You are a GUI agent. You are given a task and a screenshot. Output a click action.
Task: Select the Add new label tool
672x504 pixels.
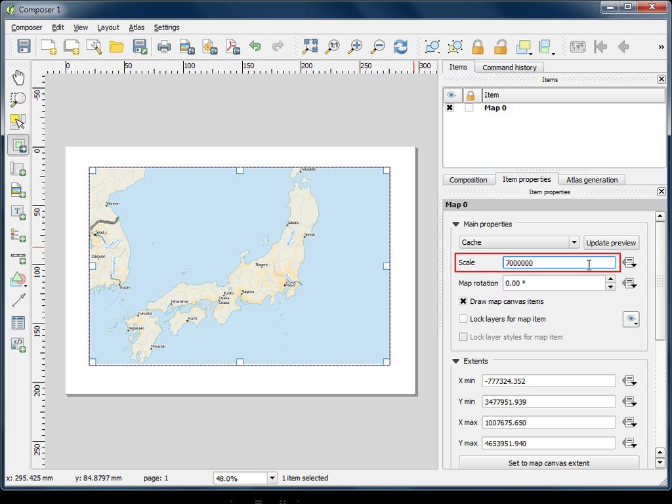coord(18,213)
